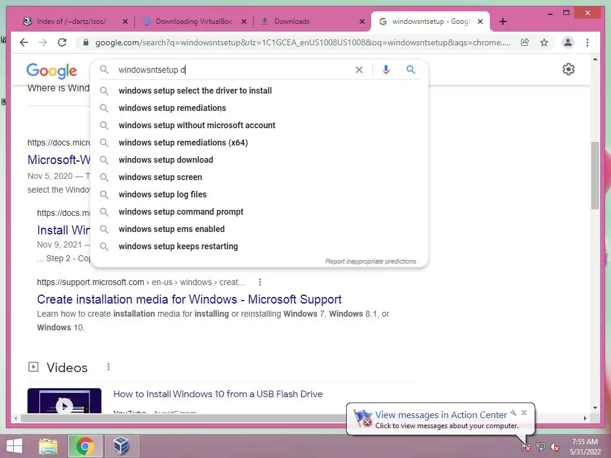
Task: Click the scroll down arrow of page
Action: 595,408
